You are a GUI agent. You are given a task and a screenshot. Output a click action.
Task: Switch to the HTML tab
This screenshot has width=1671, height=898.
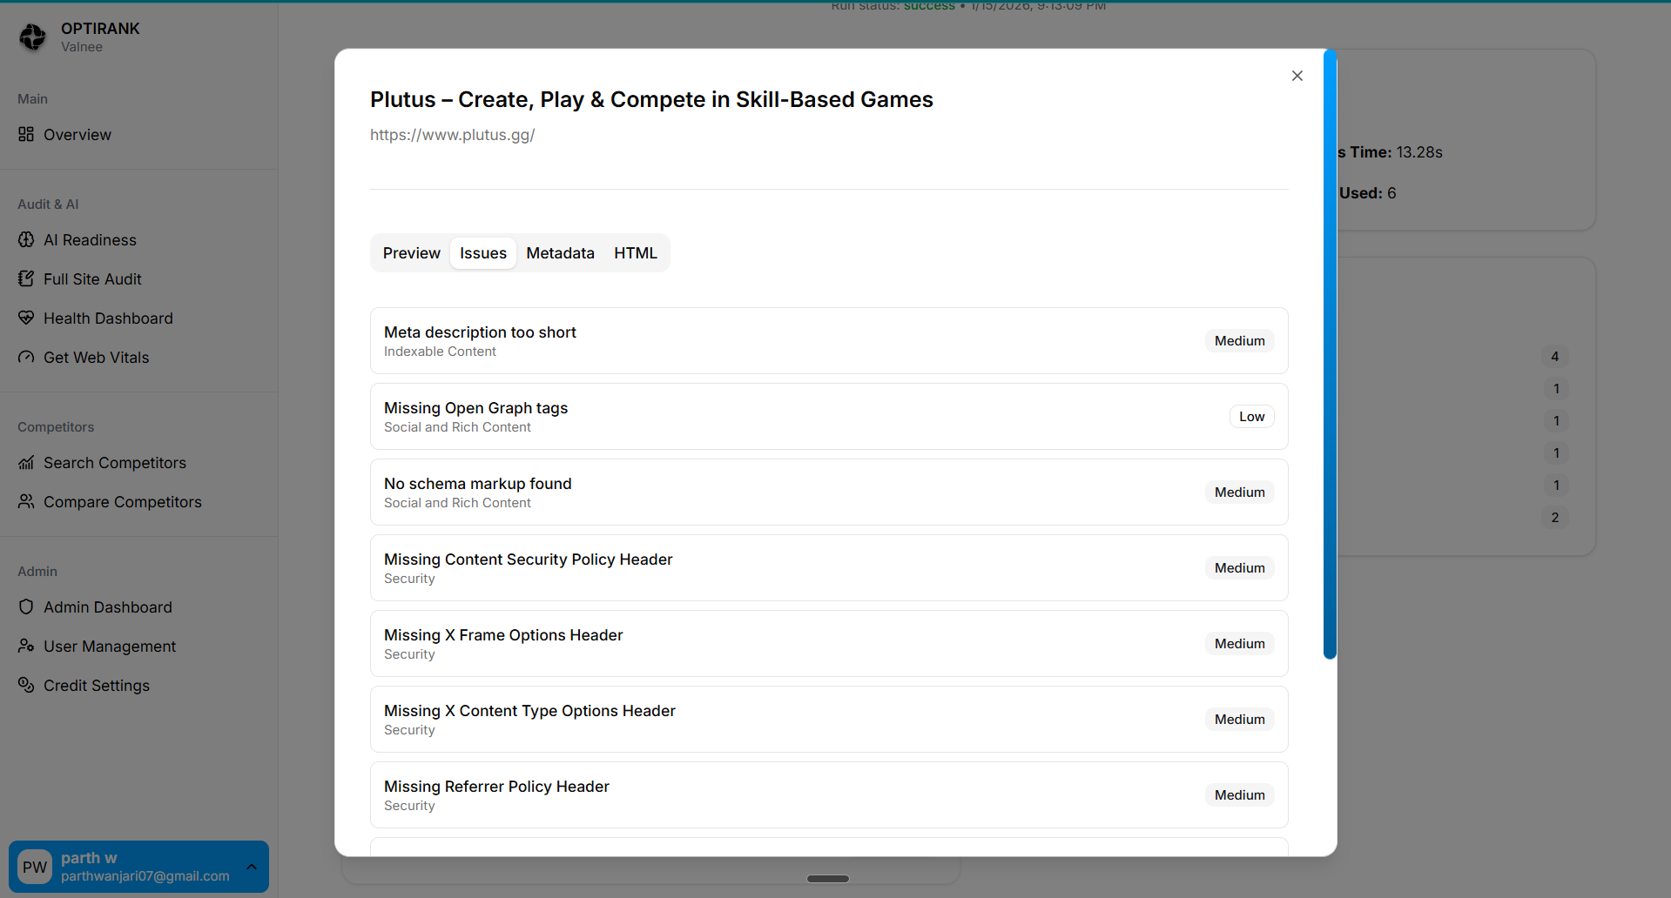(636, 253)
